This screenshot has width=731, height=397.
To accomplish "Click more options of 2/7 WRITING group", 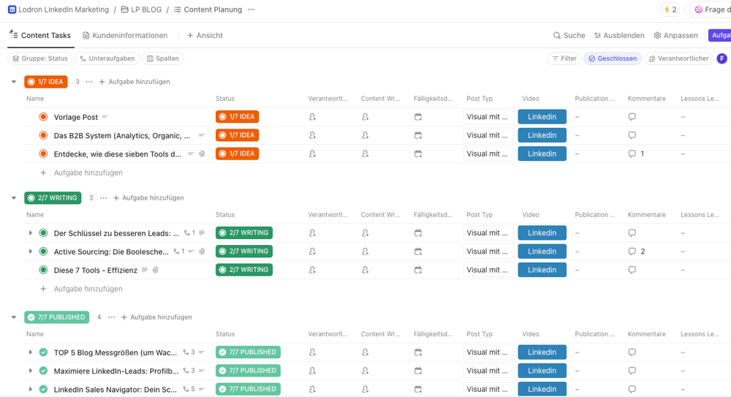I will pos(103,198).
